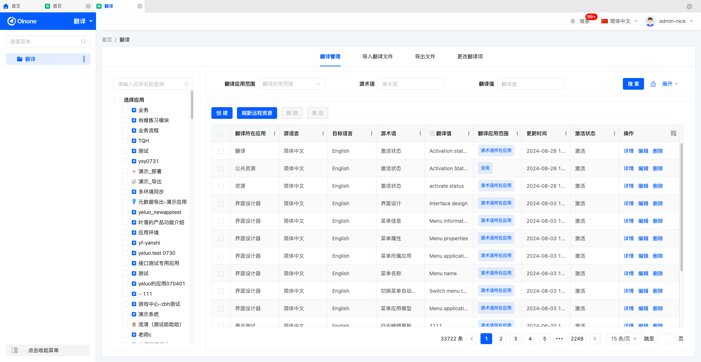Select row checkbox for 界面设计 term

[x=221, y=204]
